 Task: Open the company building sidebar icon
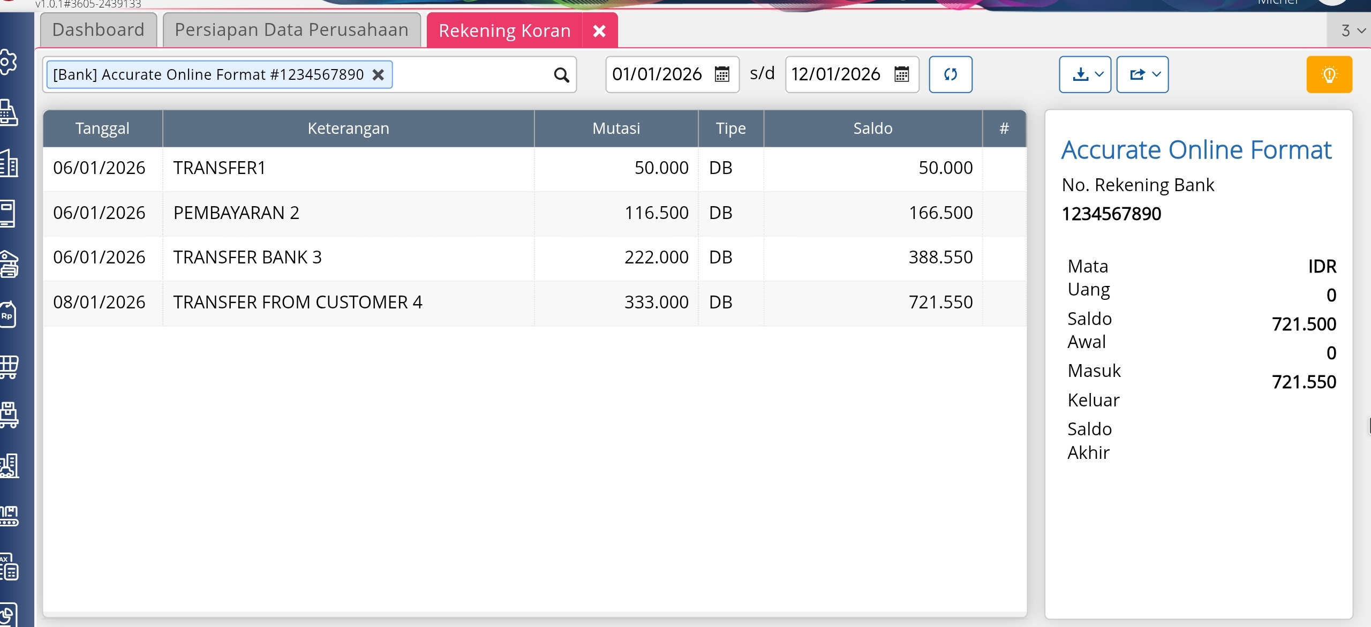tap(9, 163)
